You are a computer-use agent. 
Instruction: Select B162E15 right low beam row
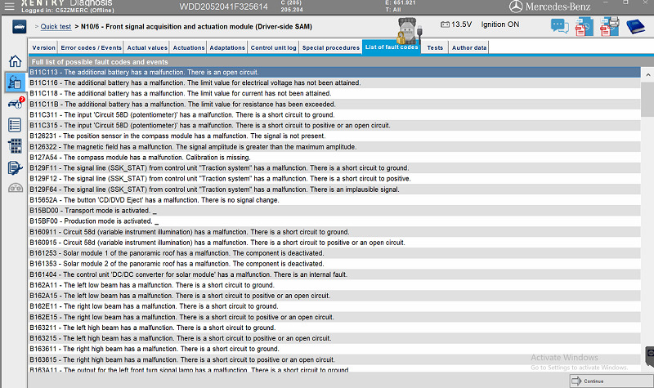pyautogui.click(x=334, y=317)
